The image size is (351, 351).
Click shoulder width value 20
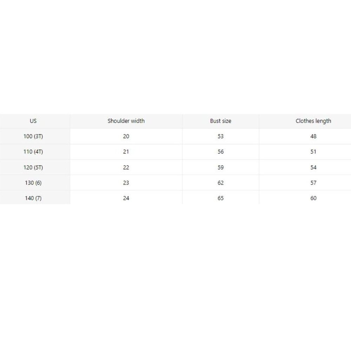point(126,136)
